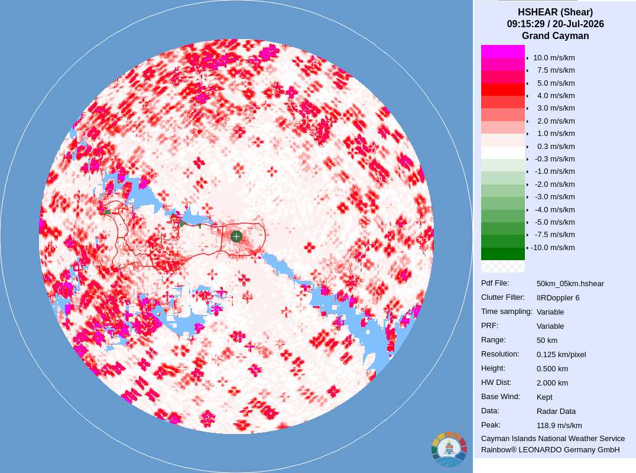The width and height of the screenshot is (636, 473).
Task: Click the 50km_05km.hshear file name
Action: (x=570, y=284)
